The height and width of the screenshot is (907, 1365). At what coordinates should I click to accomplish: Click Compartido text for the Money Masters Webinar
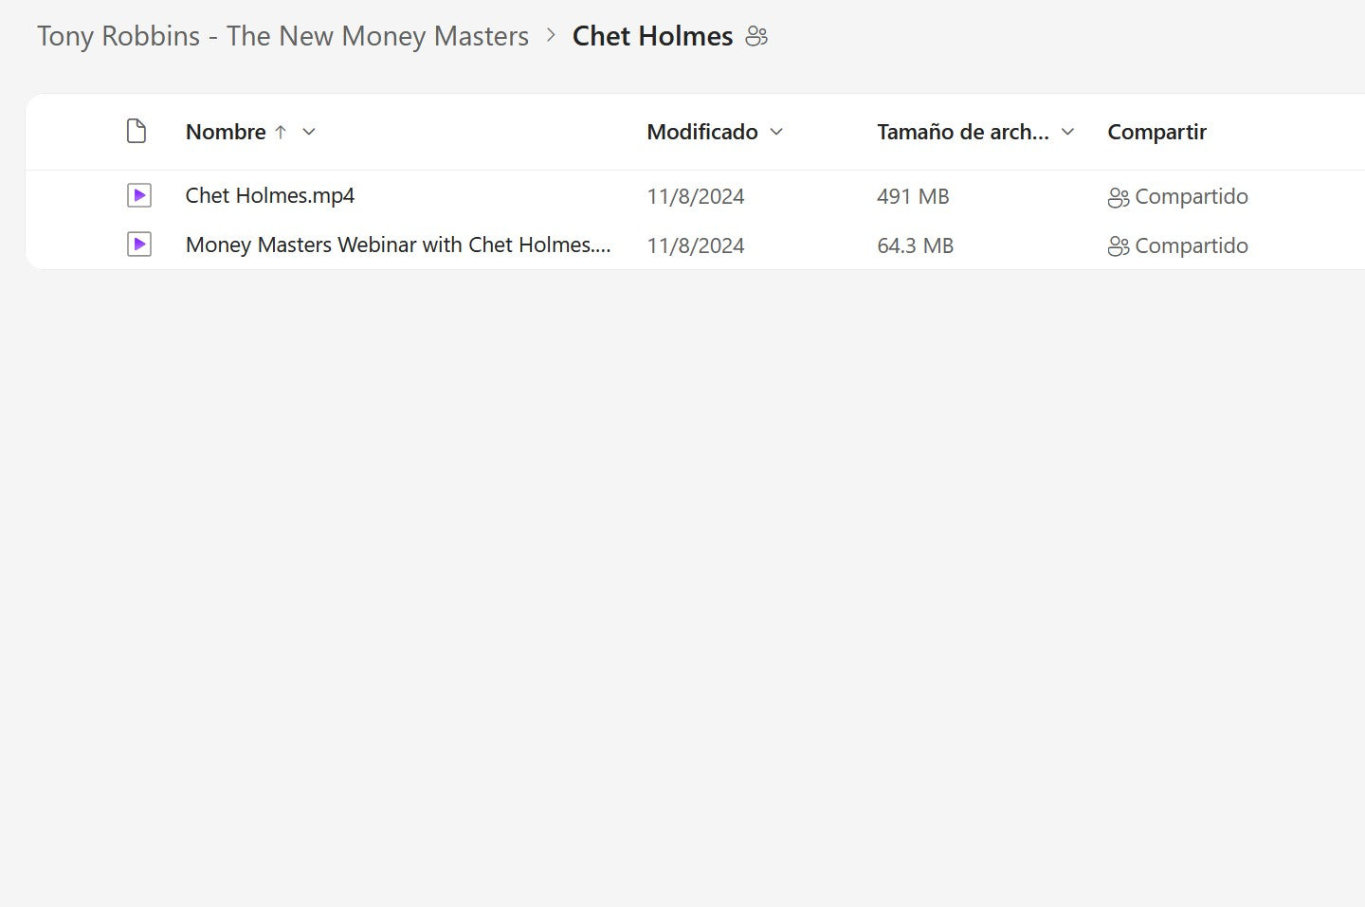pos(1191,245)
